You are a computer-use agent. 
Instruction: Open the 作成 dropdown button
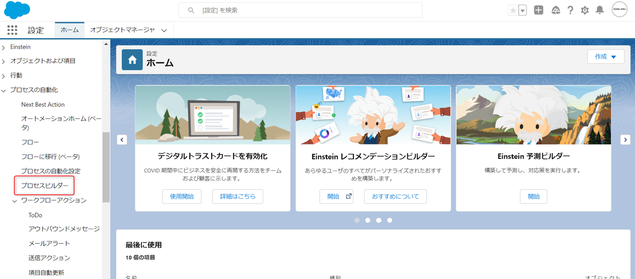click(x=606, y=57)
